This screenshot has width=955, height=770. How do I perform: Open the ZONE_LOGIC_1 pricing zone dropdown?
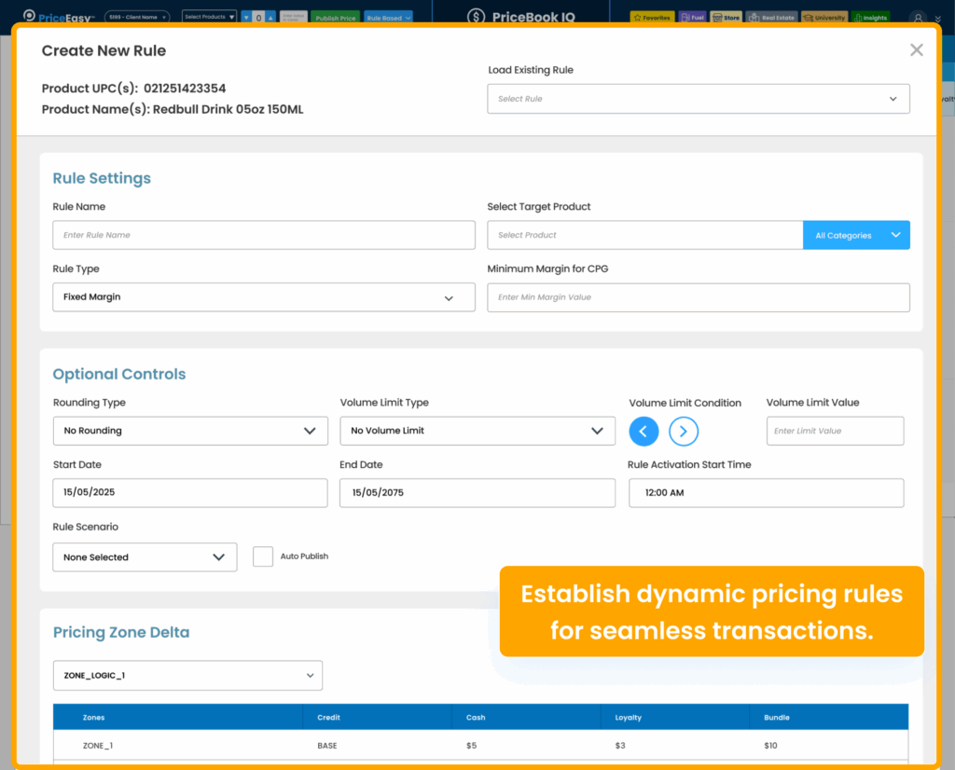(187, 675)
